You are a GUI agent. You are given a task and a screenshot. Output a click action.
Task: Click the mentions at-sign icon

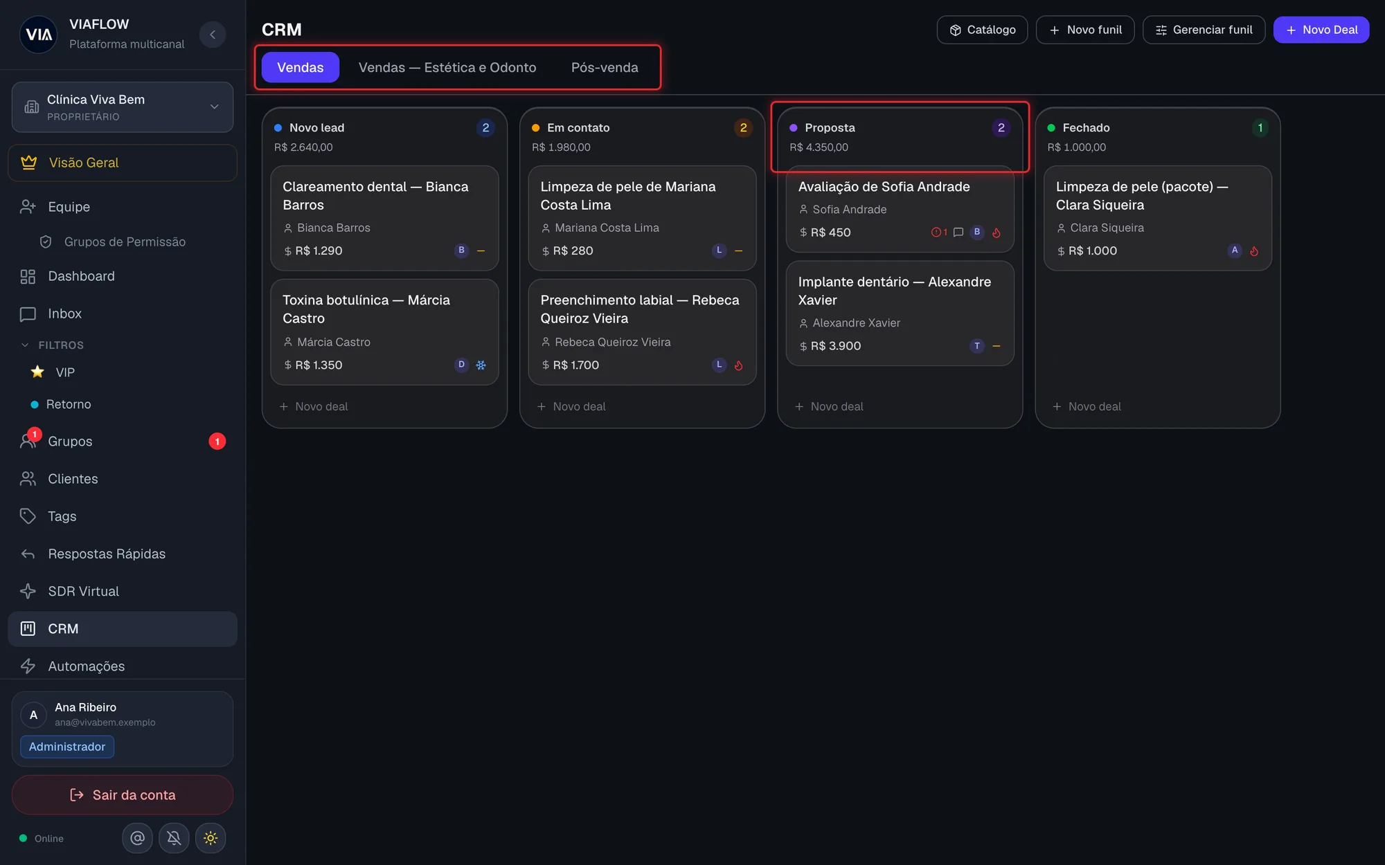coord(138,838)
